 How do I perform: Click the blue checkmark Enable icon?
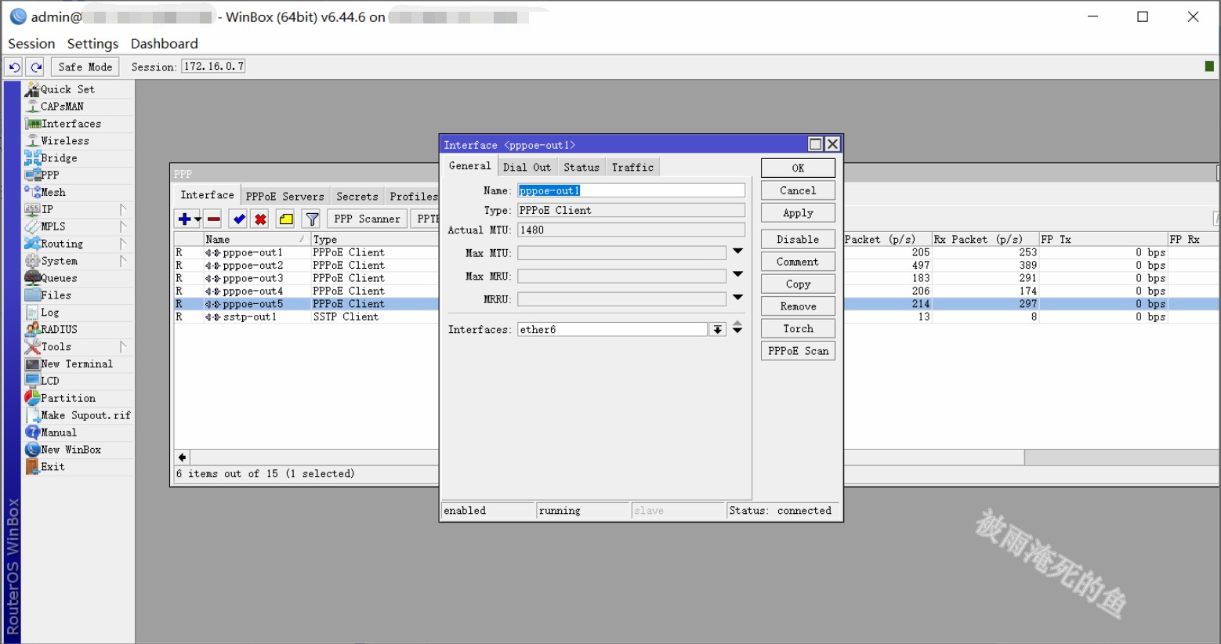[x=239, y=219]
